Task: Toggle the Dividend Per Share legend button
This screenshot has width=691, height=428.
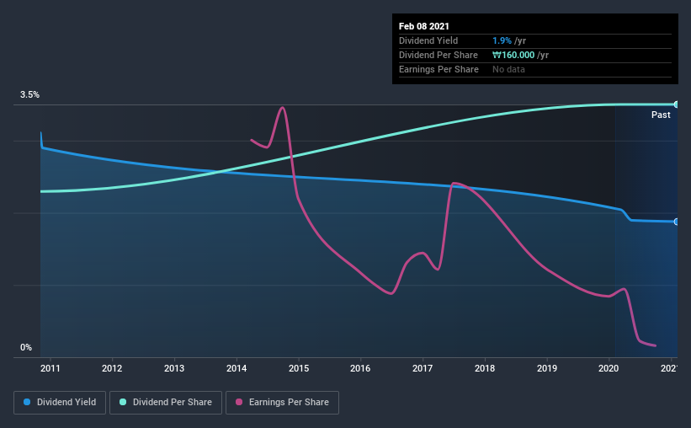Action: [x=166, y=403]
